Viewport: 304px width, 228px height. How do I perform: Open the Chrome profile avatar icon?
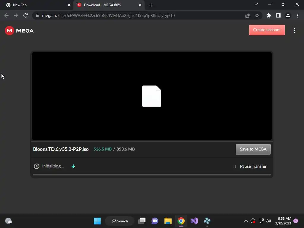click(288, 15)
